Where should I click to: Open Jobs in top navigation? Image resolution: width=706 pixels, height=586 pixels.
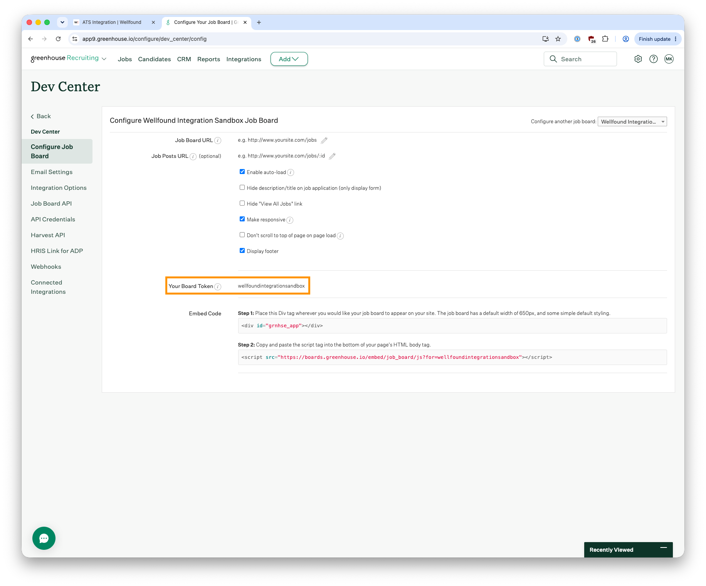[125, 59]
